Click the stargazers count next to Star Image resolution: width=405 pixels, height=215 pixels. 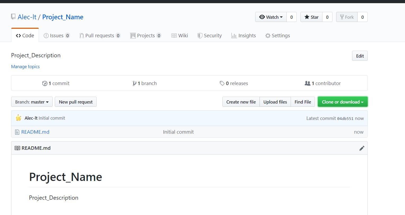point(327,17)
